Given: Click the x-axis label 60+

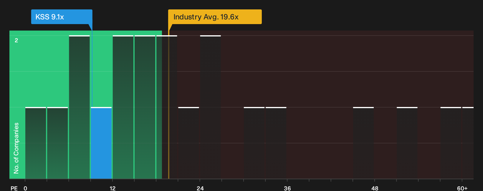Looking at the screenshot, I should [462, 188].
